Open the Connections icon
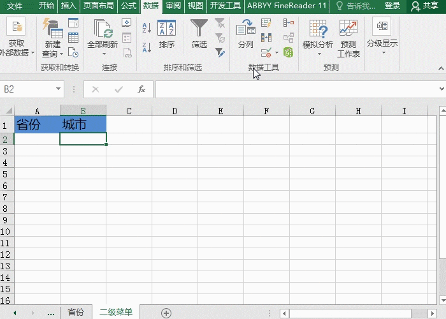 (127, 22)
